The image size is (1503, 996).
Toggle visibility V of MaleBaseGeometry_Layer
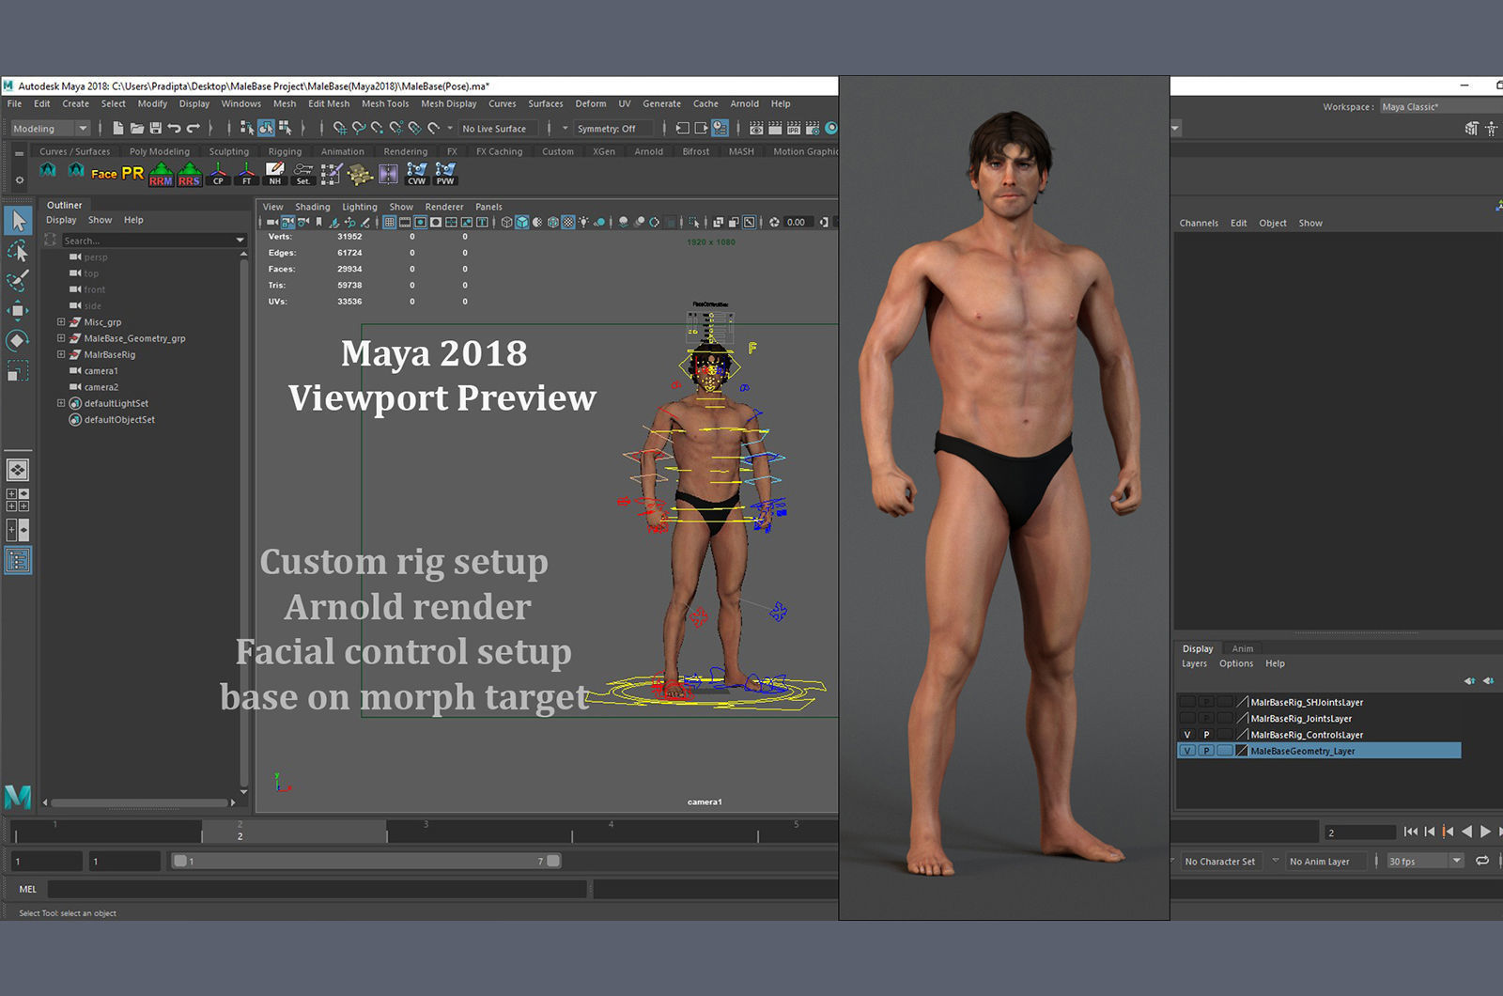coord(1187,751)
